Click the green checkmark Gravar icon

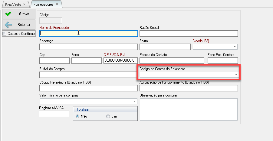pyautogui.click(x=8, y=14)
